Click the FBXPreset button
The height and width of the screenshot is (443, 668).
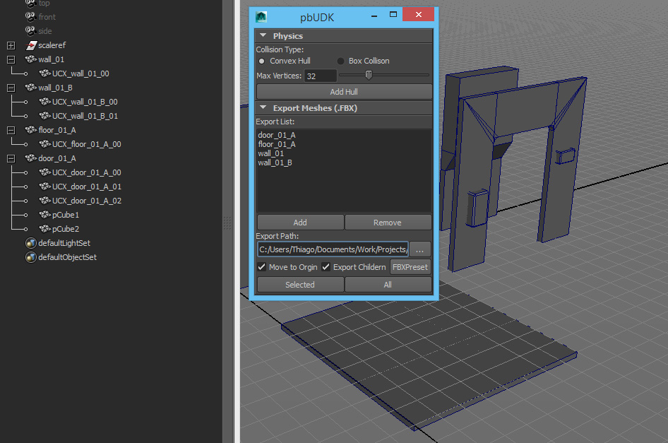pyautogui.click(x=410, y=267)
